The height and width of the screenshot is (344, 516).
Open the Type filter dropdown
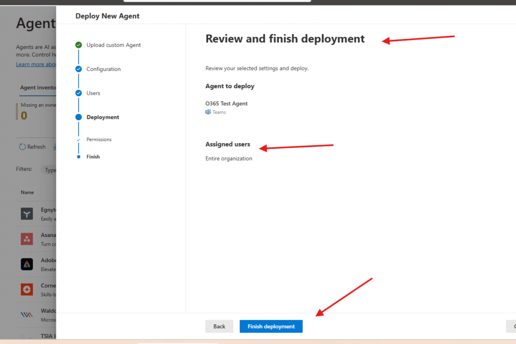click(49, 170)
